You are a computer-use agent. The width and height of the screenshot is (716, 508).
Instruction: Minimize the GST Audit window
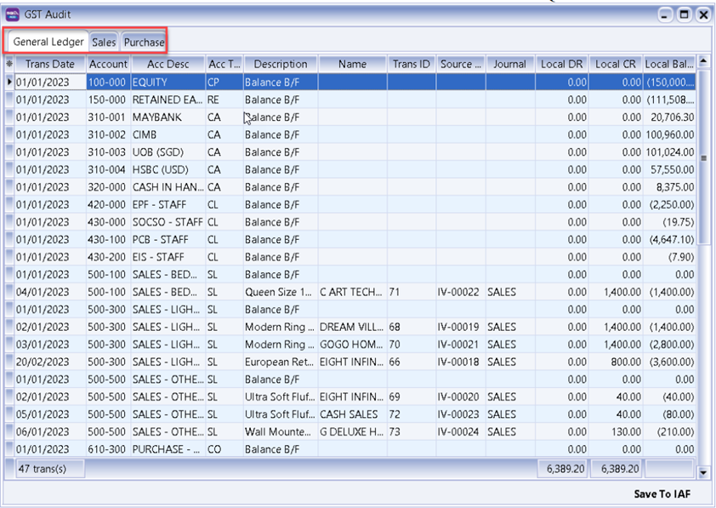click(x=666, y=14)
